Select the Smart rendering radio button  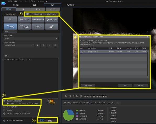point(8,104)
